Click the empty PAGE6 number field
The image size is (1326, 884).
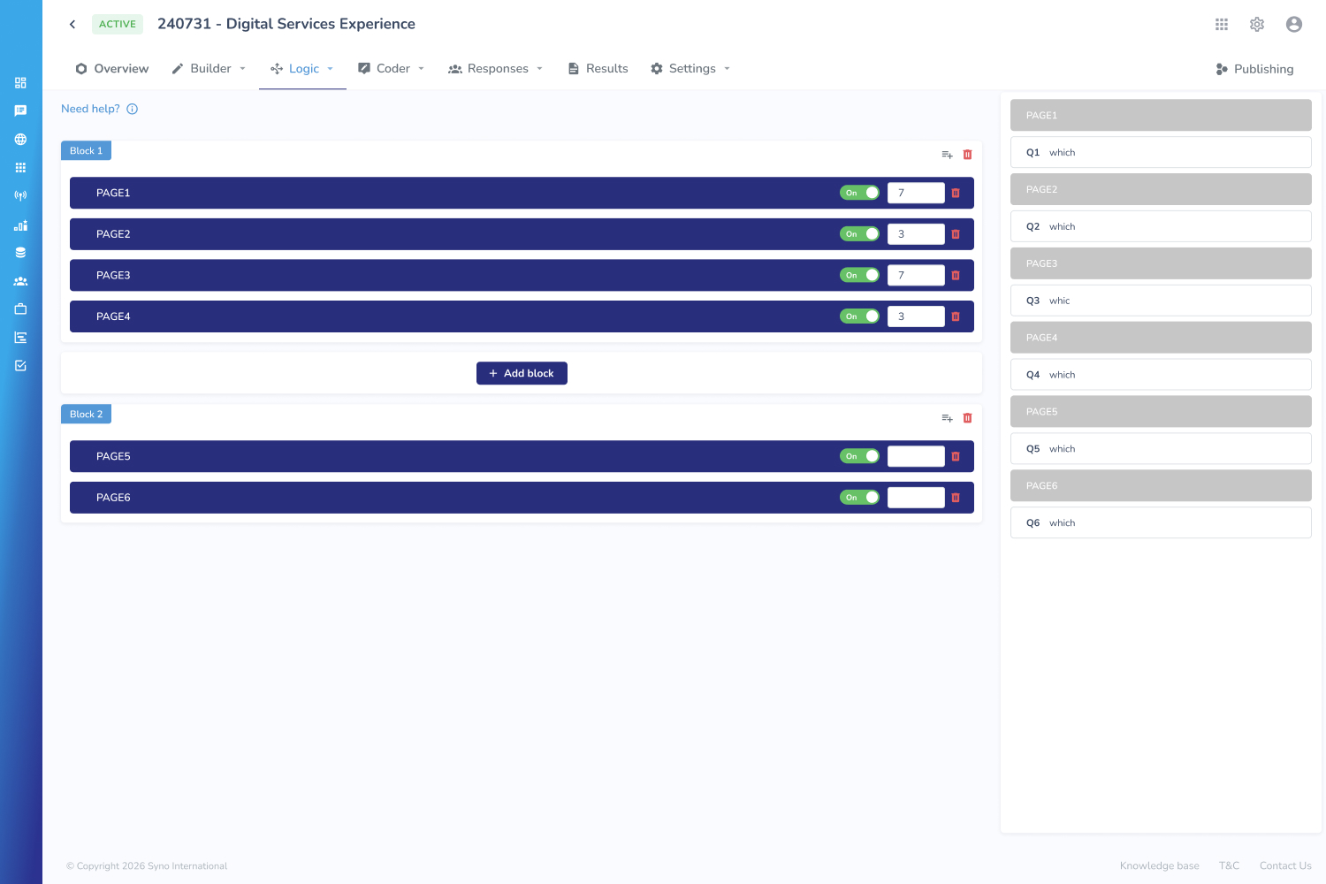click(916, 498)
